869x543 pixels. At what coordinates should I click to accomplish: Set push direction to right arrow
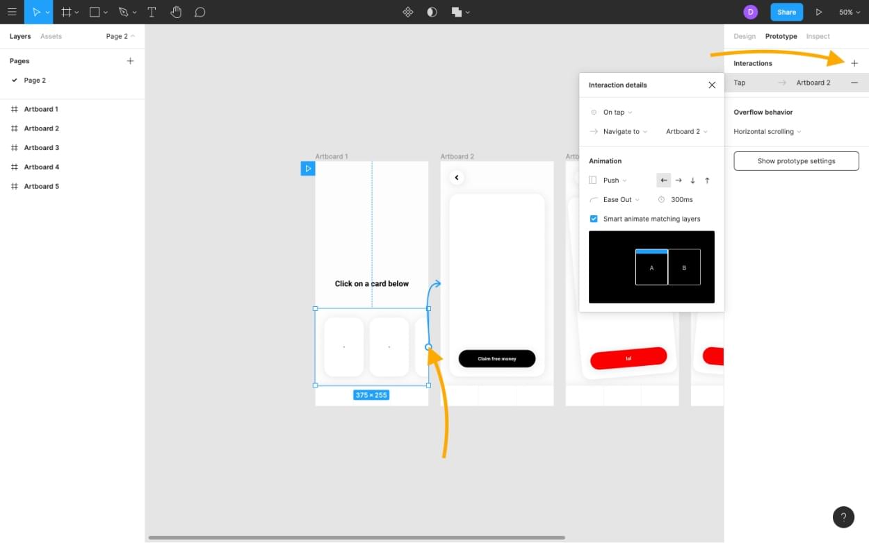679,181
